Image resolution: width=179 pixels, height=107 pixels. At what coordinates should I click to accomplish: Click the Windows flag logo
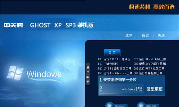point(15,73)
